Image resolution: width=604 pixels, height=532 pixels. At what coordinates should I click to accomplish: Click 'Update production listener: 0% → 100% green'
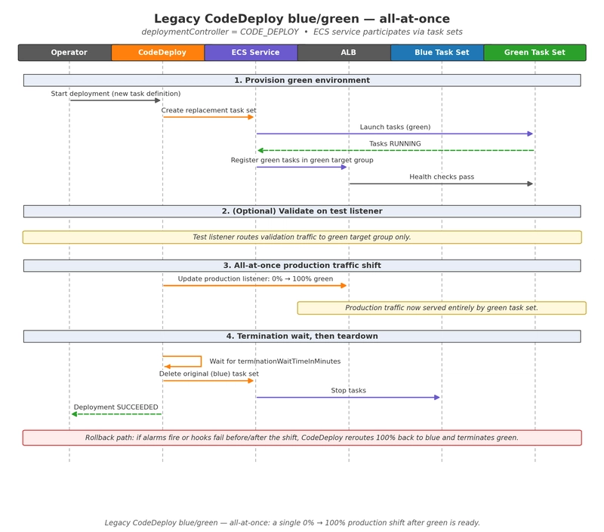click(255, 278)
